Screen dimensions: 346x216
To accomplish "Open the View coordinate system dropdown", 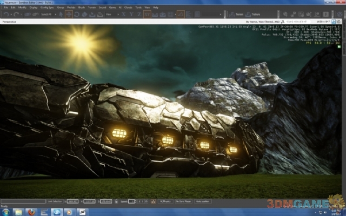I will point(112,15).
